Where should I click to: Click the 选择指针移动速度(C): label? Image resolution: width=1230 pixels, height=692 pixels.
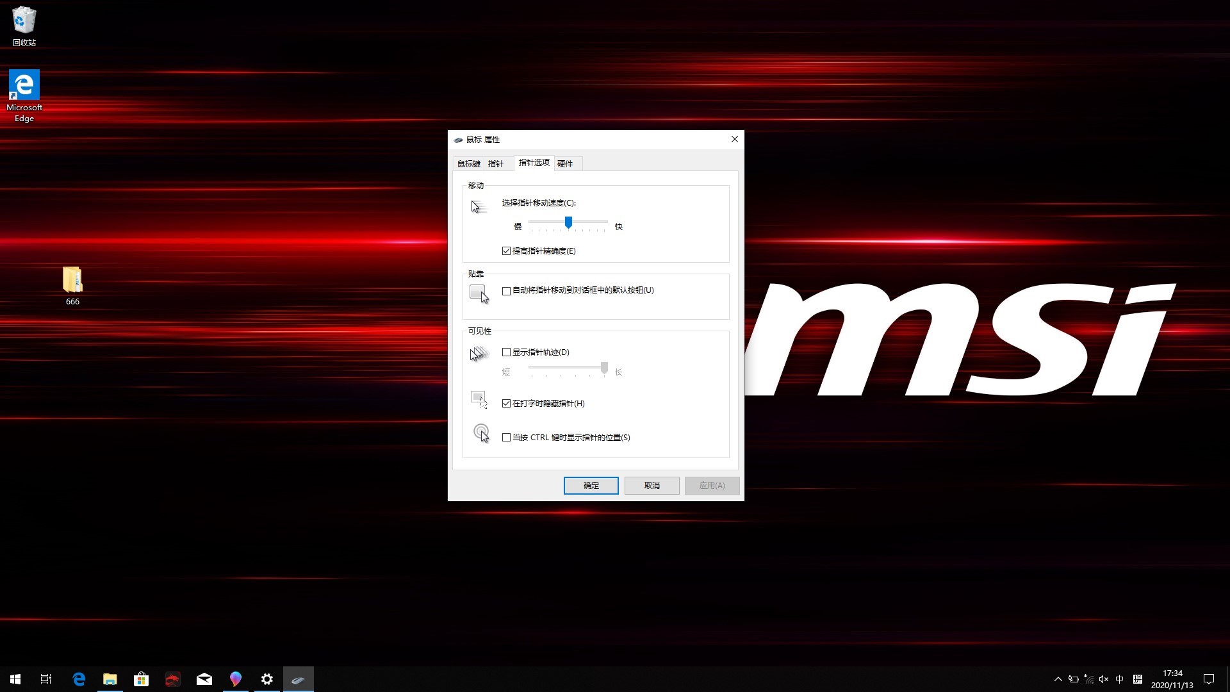[539, 203]
